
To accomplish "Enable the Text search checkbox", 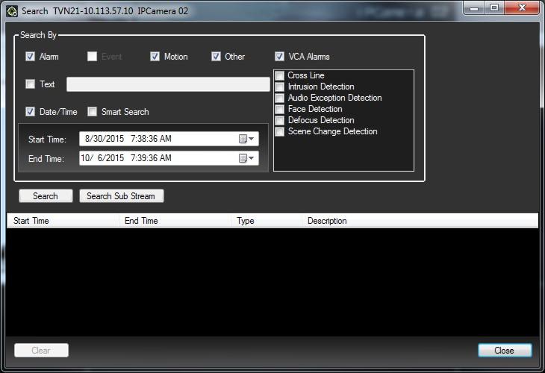I will point(31,84).
